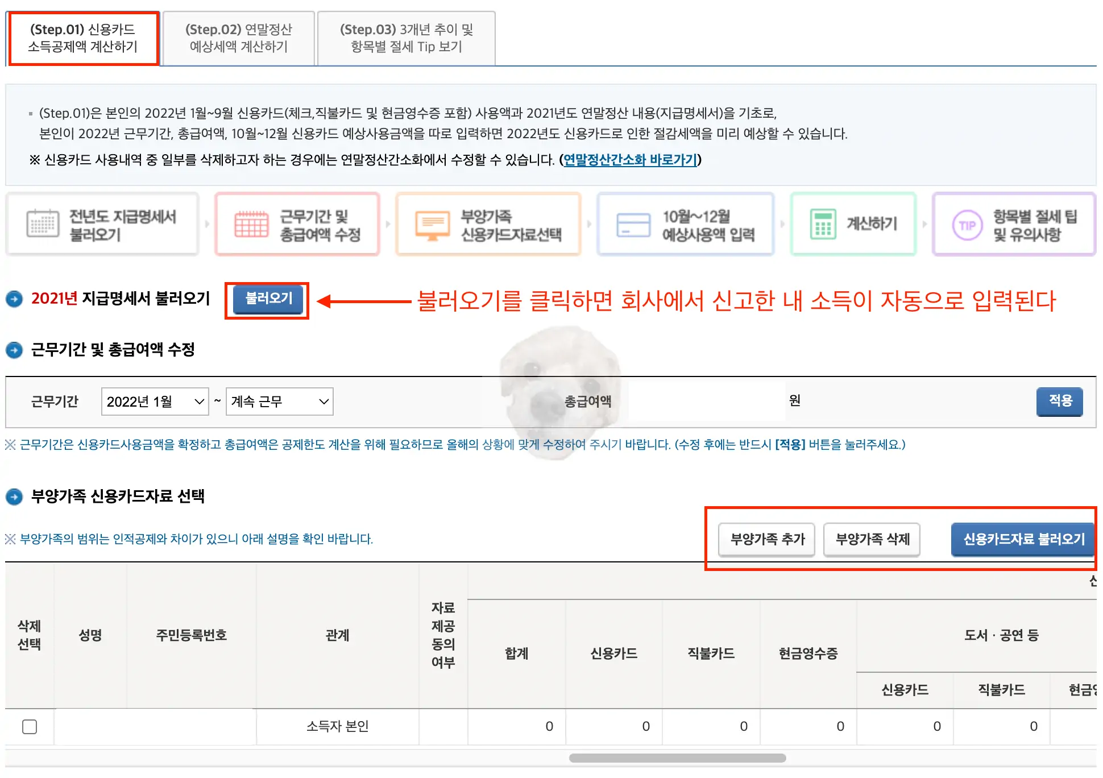The image size is (1103, 778).
Task: Open the Step.03 3개년 추이 tab
Action: [405, 38]
